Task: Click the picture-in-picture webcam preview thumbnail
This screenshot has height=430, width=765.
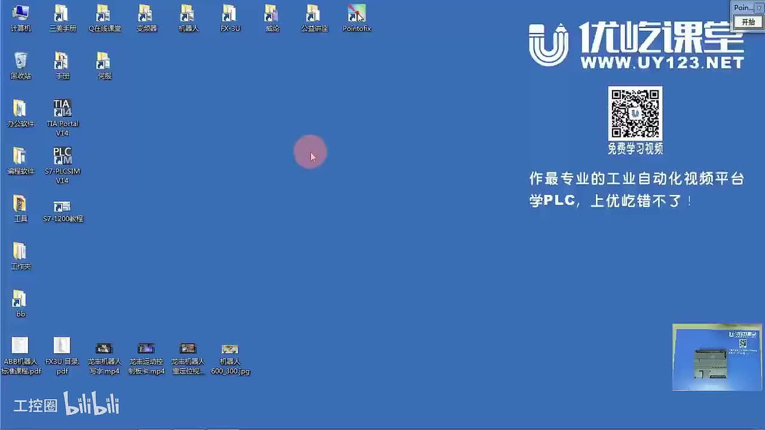Action: [717, 357]
